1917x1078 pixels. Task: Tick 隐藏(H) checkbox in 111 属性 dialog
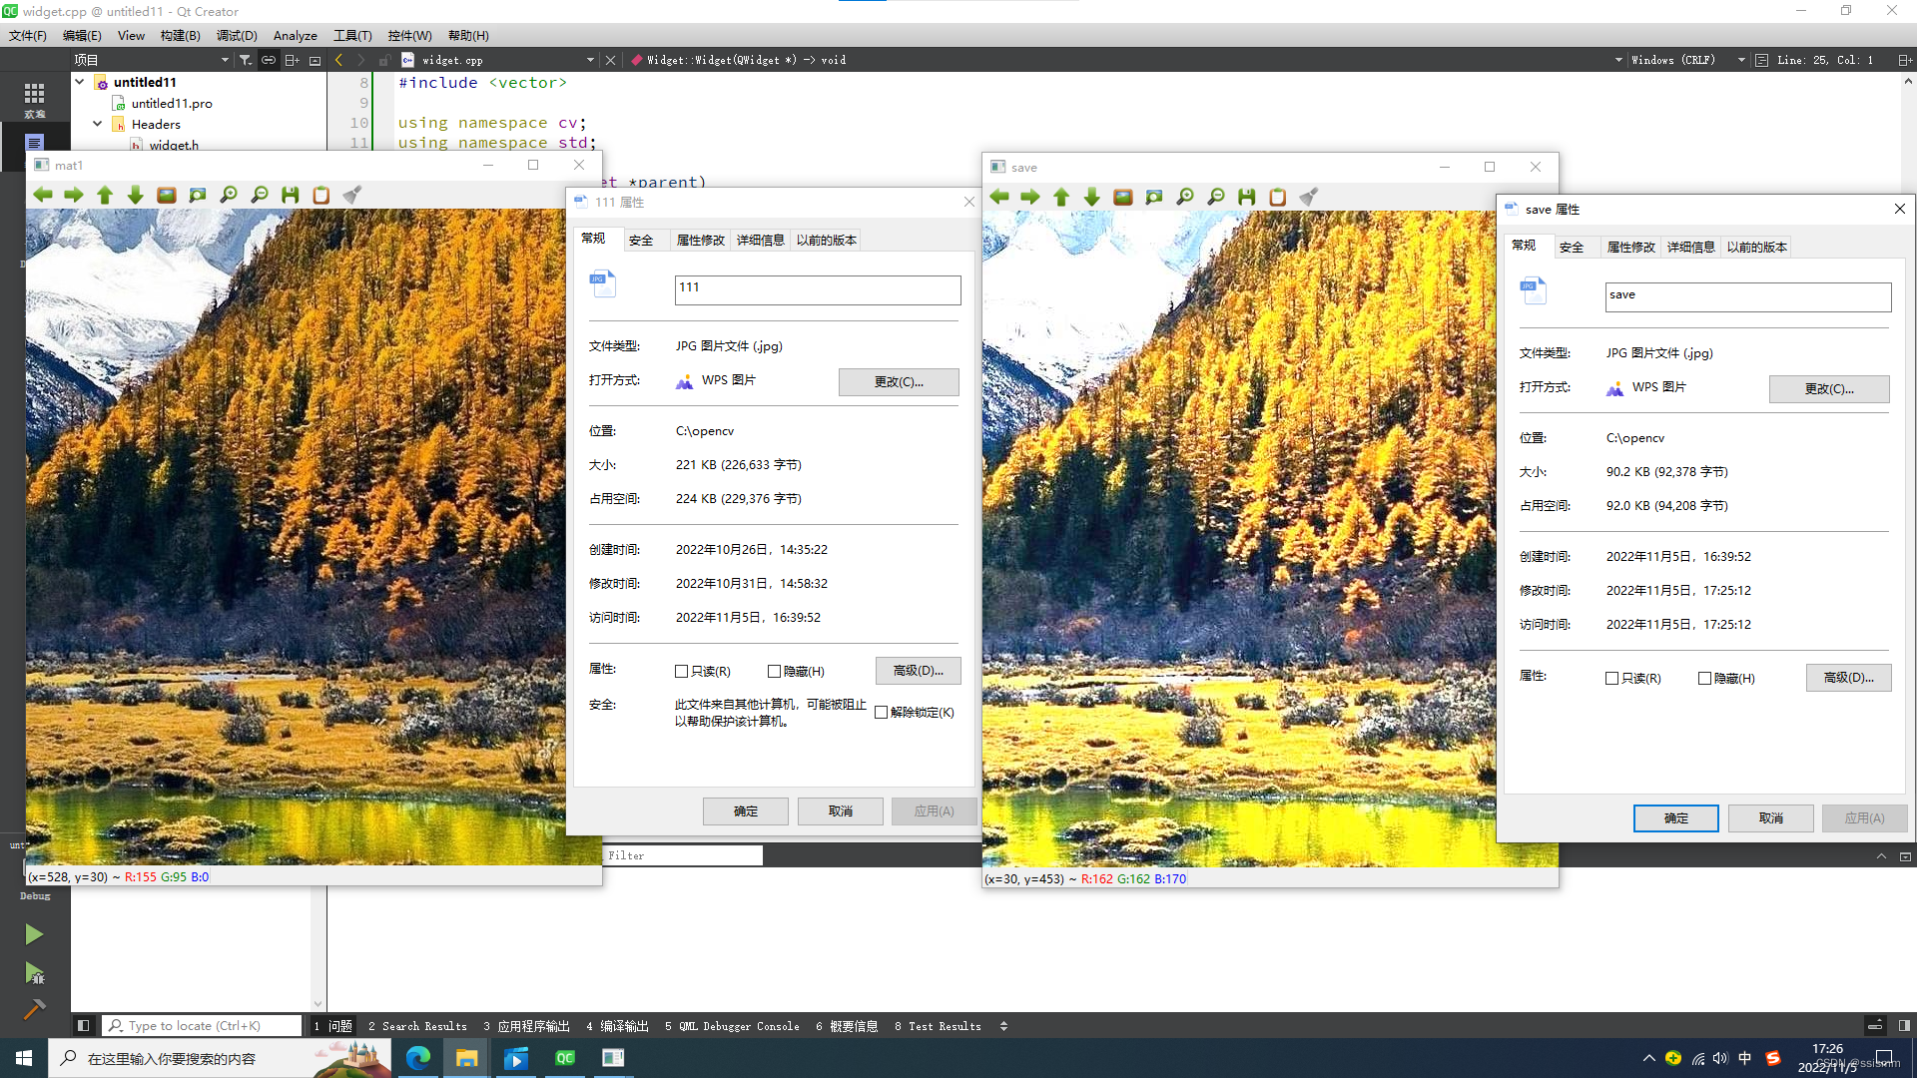pyautogui.click(x=775, y=672)
